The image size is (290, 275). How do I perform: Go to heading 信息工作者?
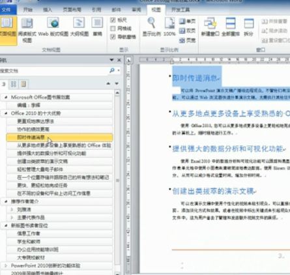[x=59, y=233]
